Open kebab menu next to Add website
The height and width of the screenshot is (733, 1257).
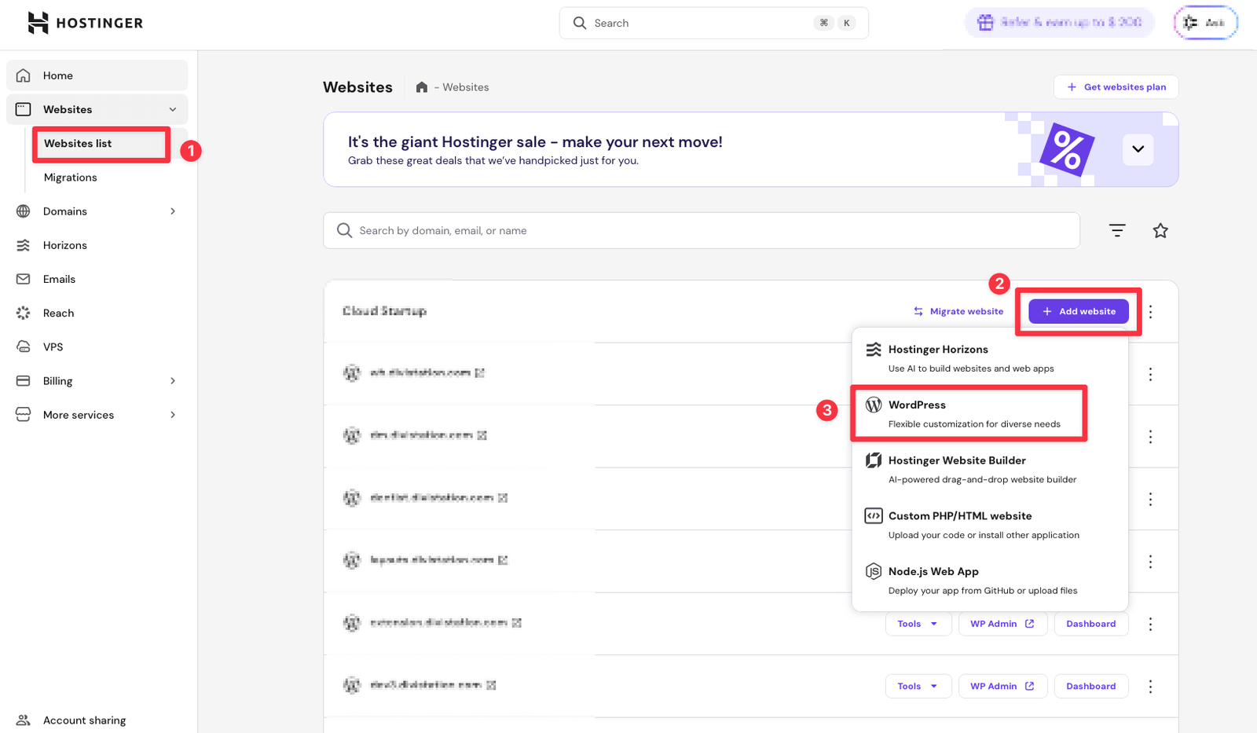(1150, 312)
